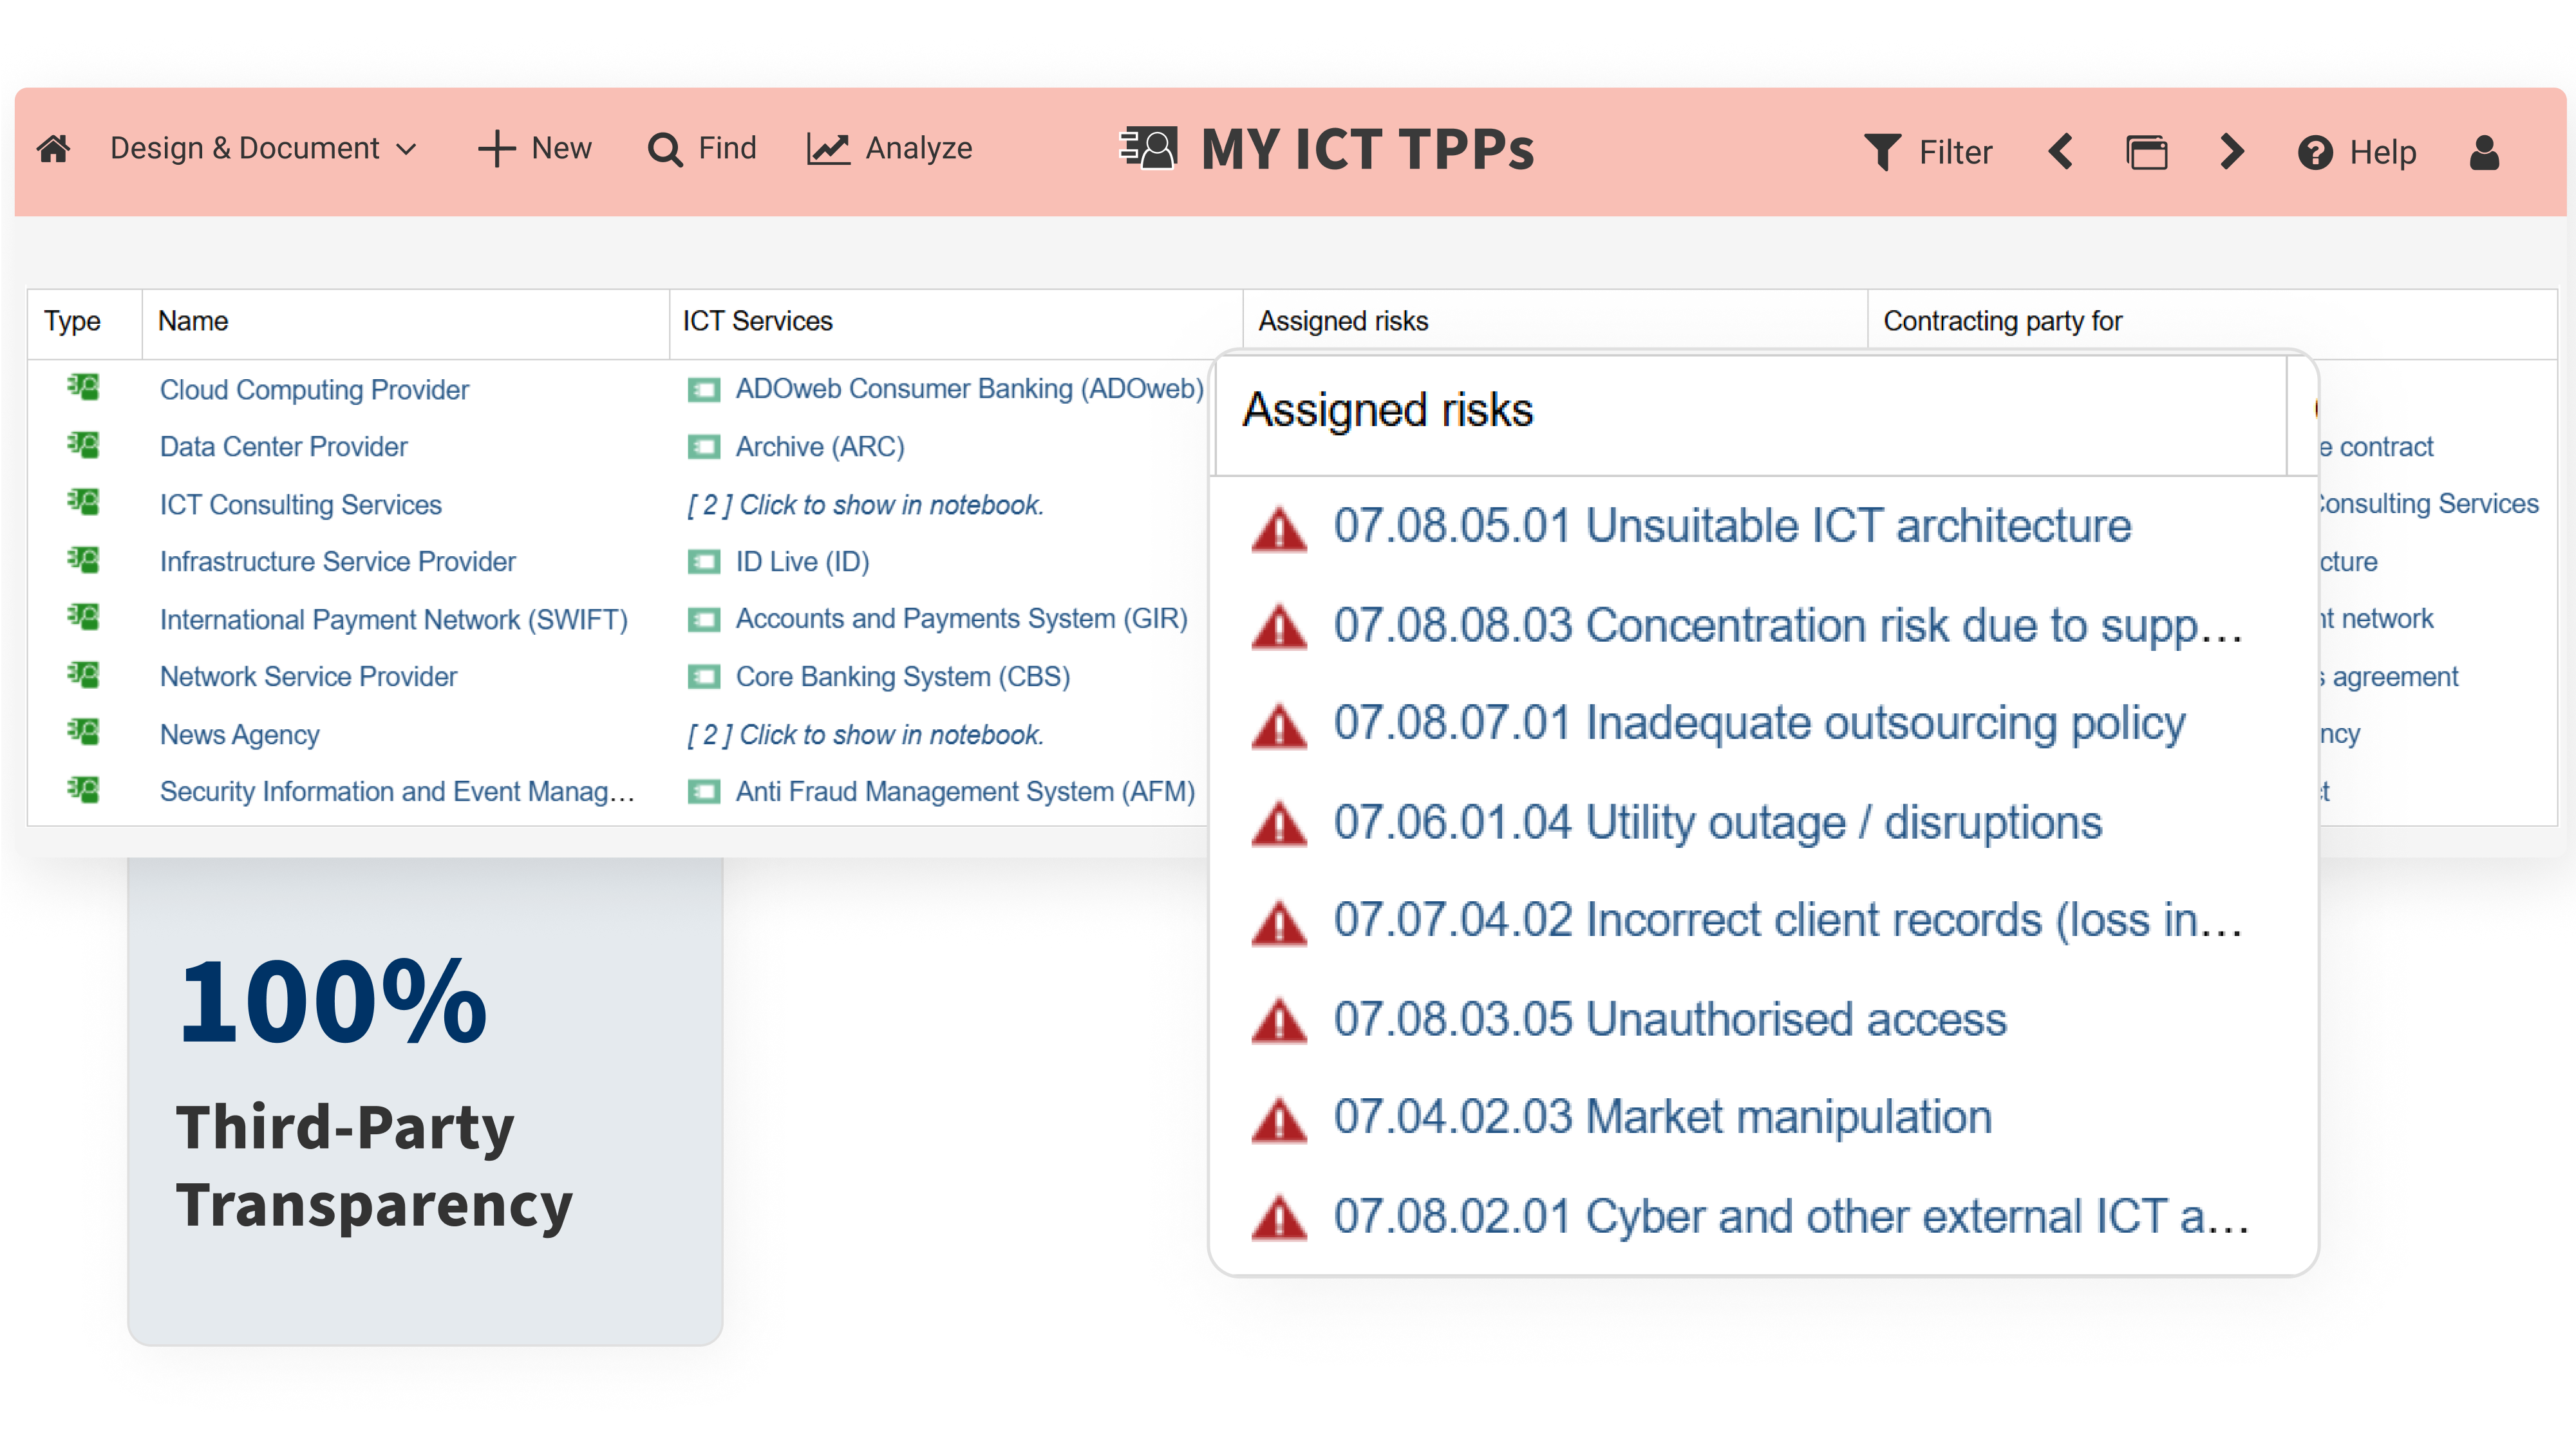The image size is (2576, 1451).
Task: Open Core Banking System (CBS) service
Action: [902, 676]
